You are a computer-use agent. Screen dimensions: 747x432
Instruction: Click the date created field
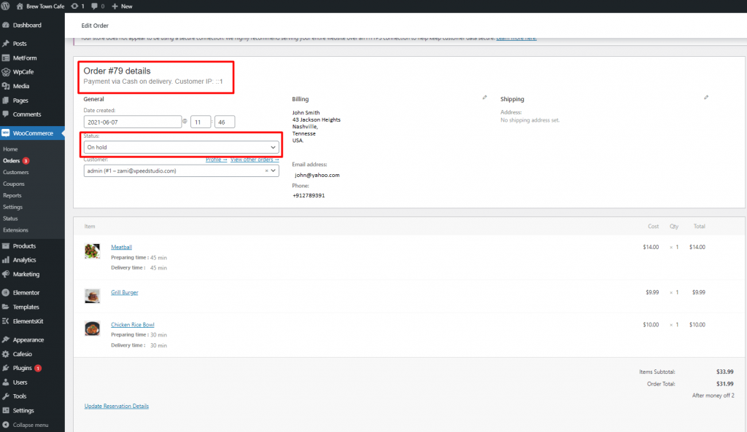tap(133, 122)
